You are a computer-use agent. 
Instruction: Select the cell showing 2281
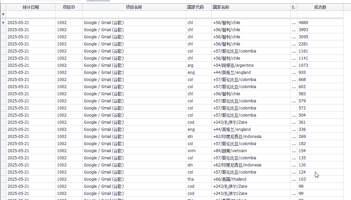[320, 44]
